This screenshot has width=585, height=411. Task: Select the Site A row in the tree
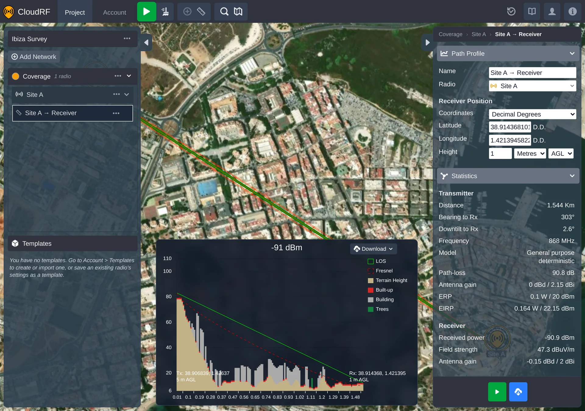point(73,94)
